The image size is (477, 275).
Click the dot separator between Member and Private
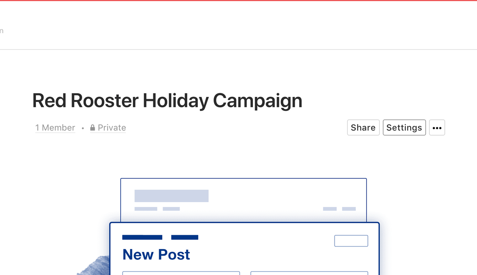pos(83,128)
